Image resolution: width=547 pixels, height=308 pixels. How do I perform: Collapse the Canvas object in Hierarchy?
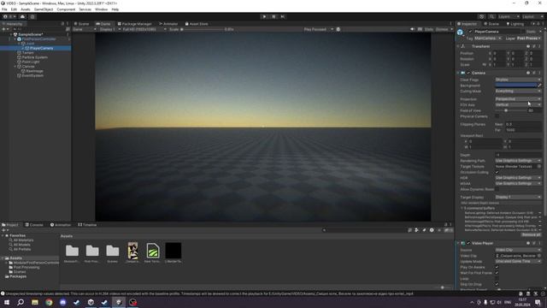click(15, 67)
